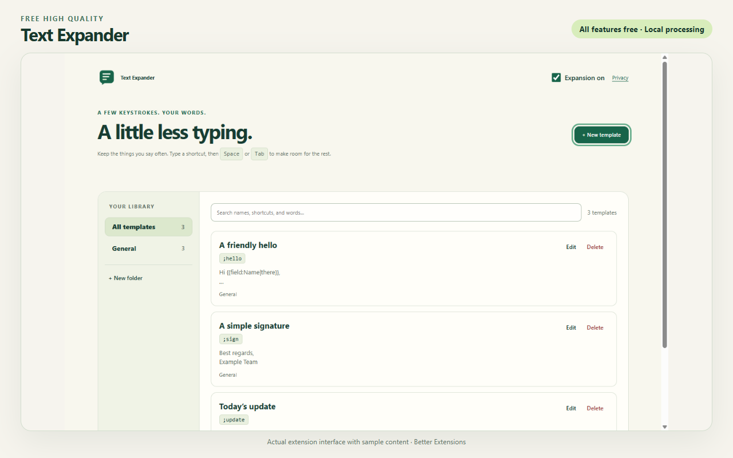Delete the A simple signature template
The image size is (733, 458).
(x=595, y=328)
